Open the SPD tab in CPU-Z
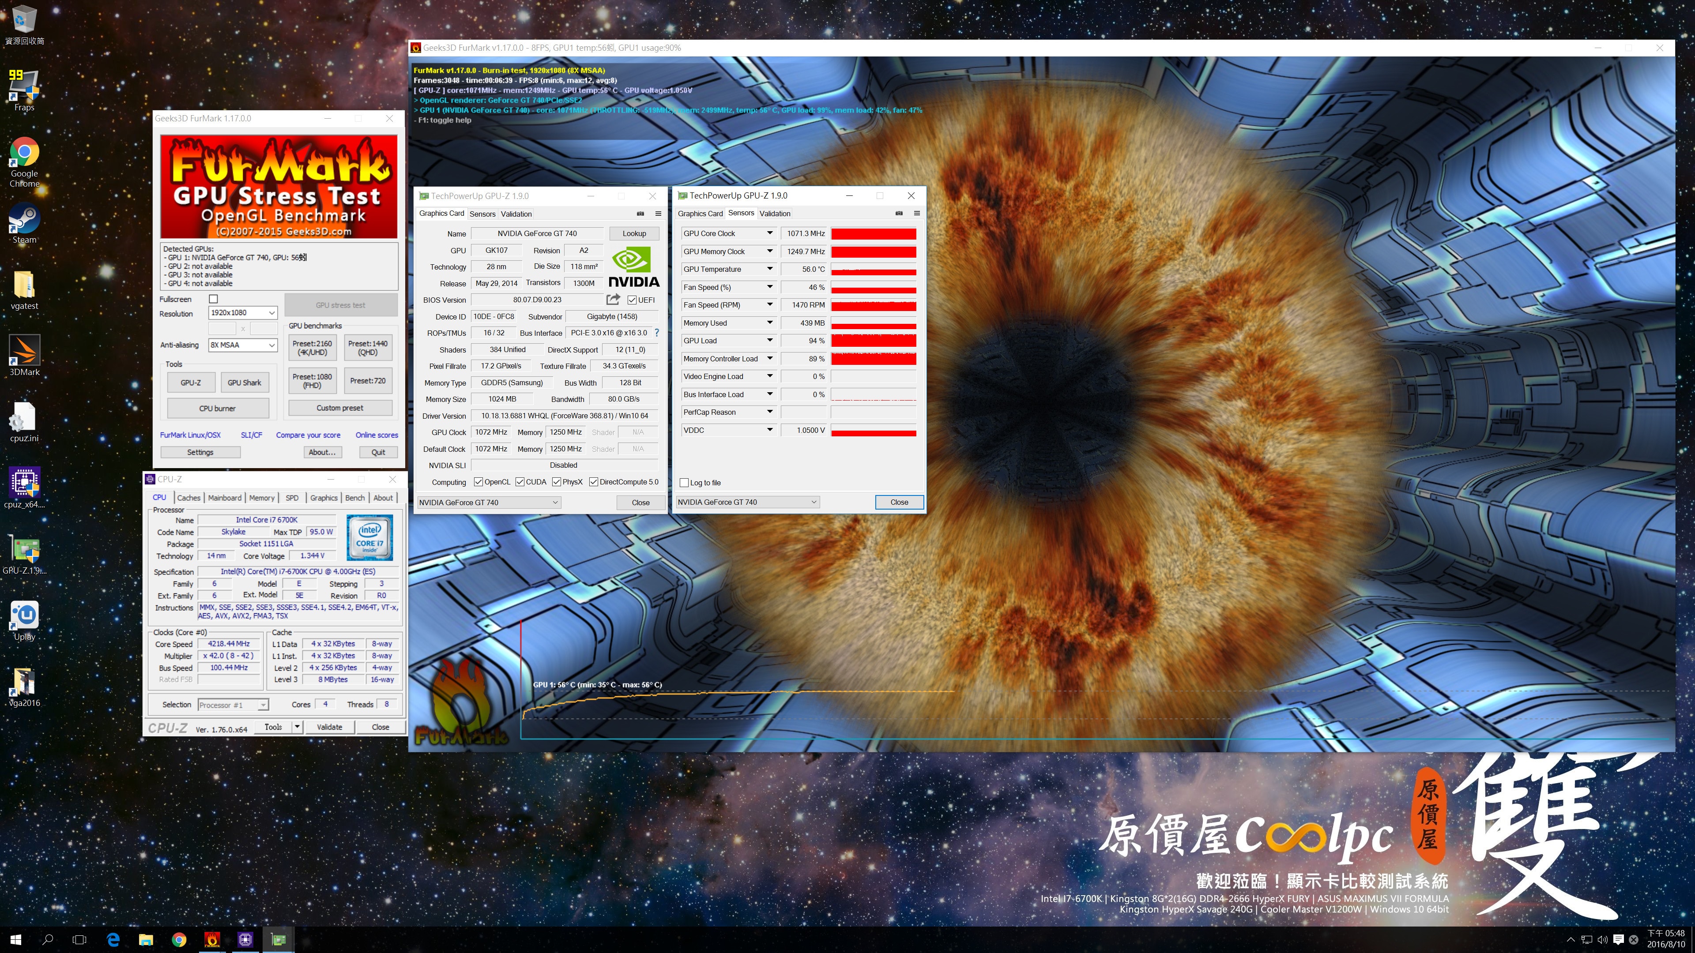Viewport: 1695px width, 953px height. (292, 498)
